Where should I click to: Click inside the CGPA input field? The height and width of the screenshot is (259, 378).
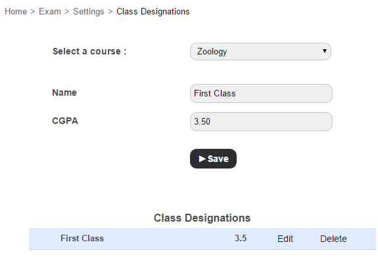(x=261, y=121)
